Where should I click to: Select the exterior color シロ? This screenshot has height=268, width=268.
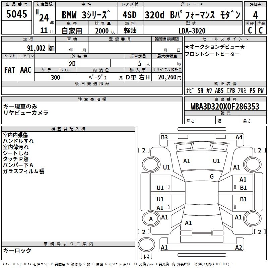[72, 63]
